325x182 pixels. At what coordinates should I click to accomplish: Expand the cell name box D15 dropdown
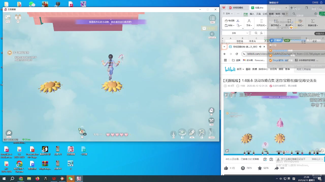tap(247, 33)
